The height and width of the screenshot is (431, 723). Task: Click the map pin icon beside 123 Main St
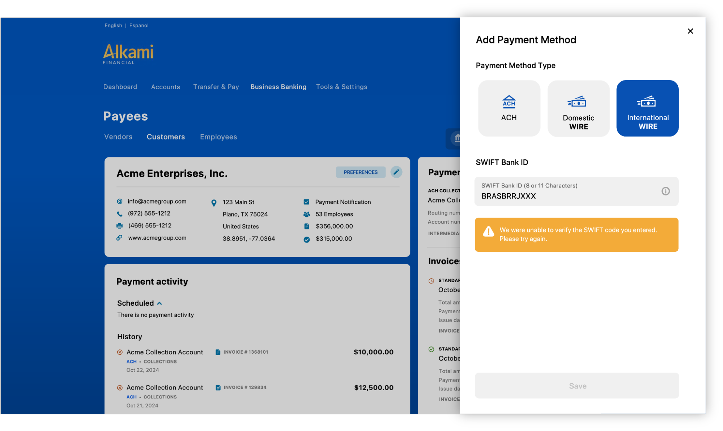click(x=214, y=203)
